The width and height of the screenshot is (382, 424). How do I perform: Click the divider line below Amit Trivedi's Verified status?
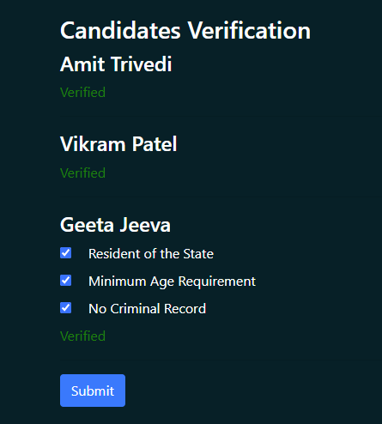[x=221, y=116]
